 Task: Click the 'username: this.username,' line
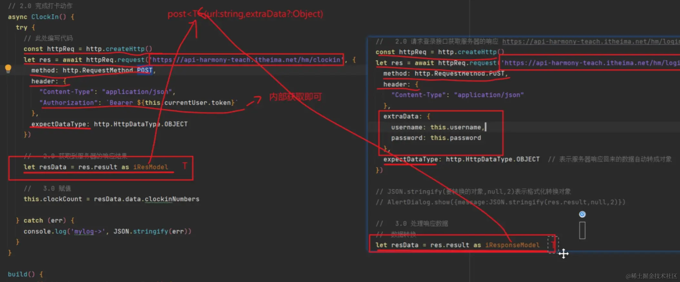tap(438, 127)
